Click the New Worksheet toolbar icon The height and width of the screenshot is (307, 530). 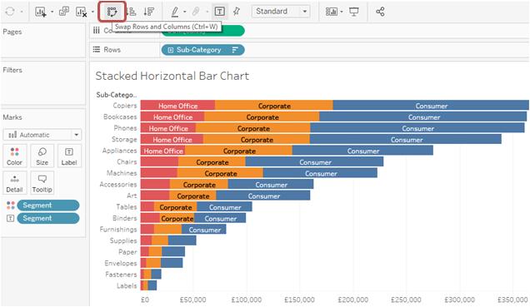pyautogui.click(x=41, y=12)
